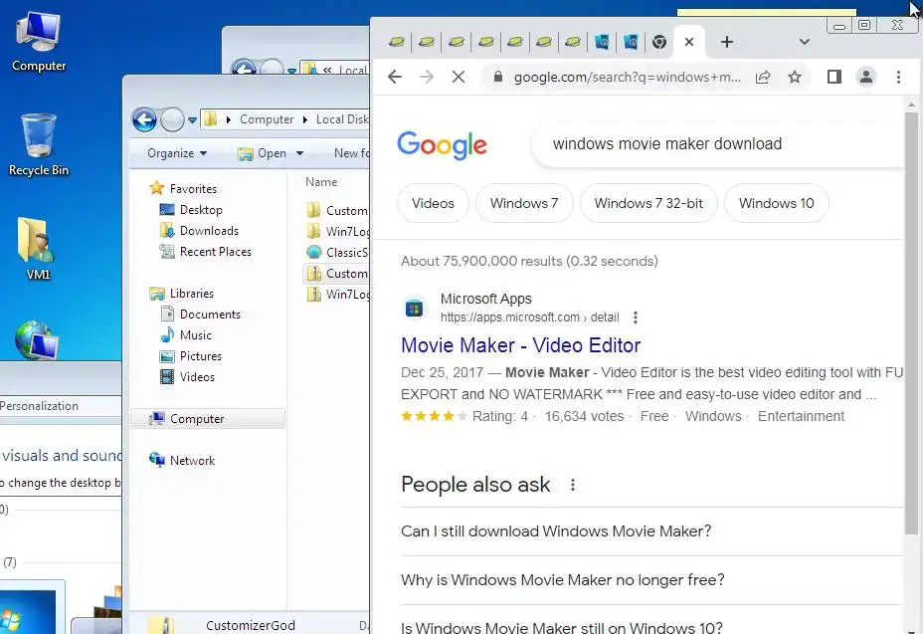Select the Windows 7 filter chip
Image resolution: width=923 pixels, height=634 pixels.
(524, 203)
